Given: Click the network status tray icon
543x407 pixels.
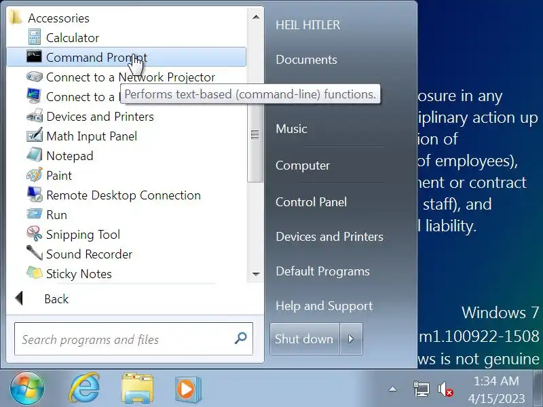Looking at the screenshot, I should [x=421, y=389].
